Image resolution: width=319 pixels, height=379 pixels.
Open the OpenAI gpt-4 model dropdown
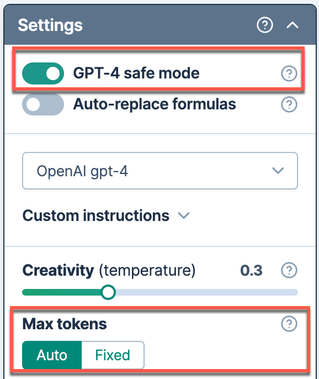click(x=160, y=171)
